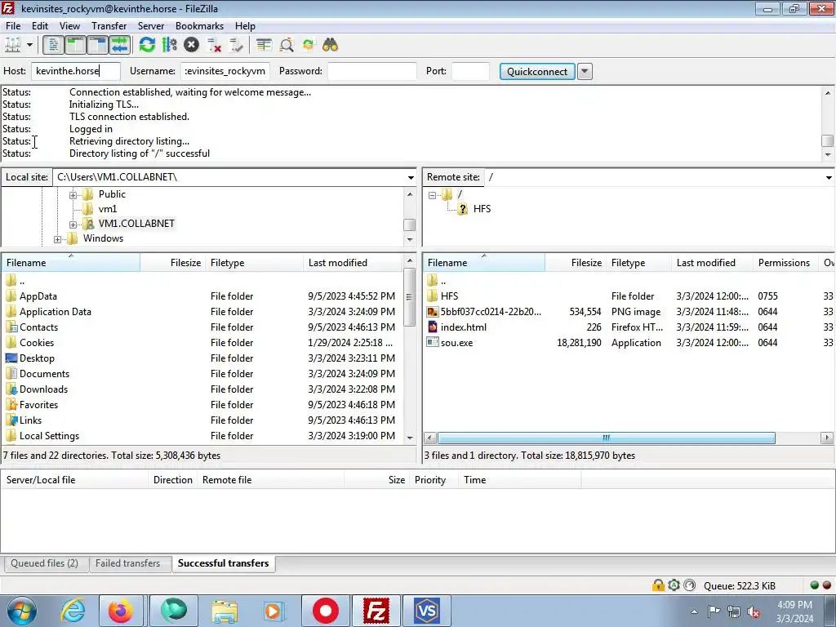Click the remote list horizontal scrollbar
The image size is (836, 627).
[607, 438]
